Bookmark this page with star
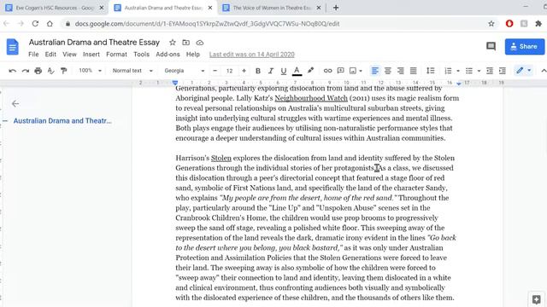Viewport: 547px width, 307px height. point(491,24)
